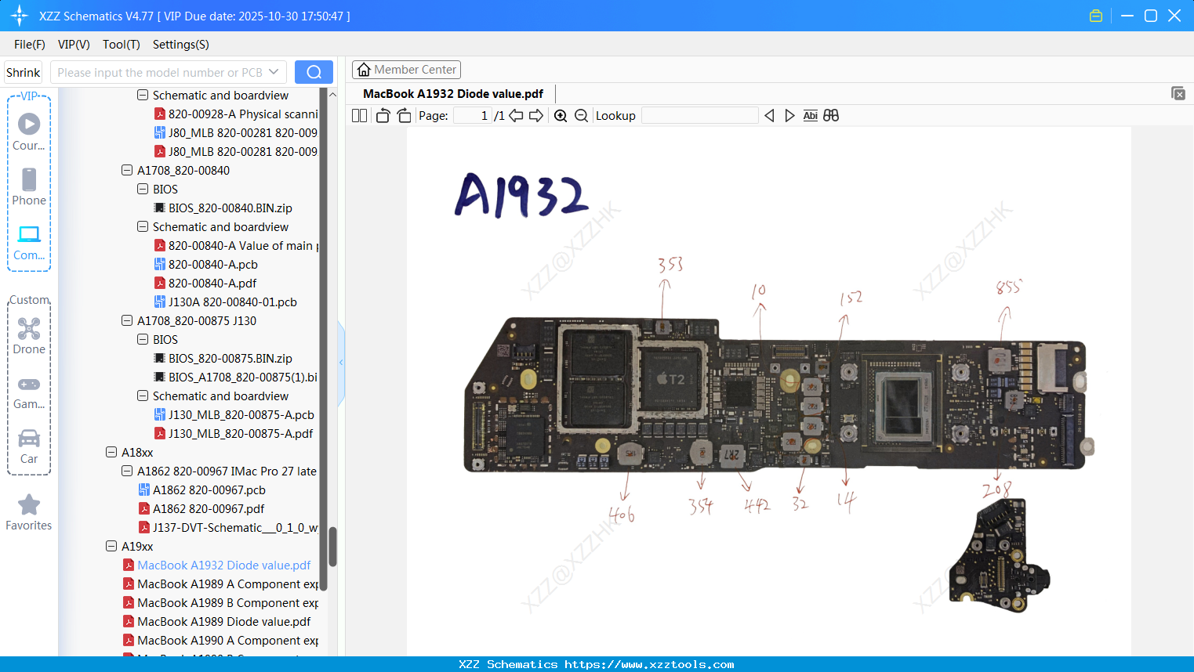Zoom in on the PDF
Image resolution: width=1194 pixels, height=672 pixels.
coord(561,116)
